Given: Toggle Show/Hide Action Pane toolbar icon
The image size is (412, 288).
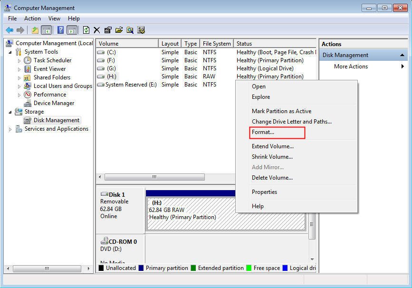Looking at the screenshot, I should [72, 30].
